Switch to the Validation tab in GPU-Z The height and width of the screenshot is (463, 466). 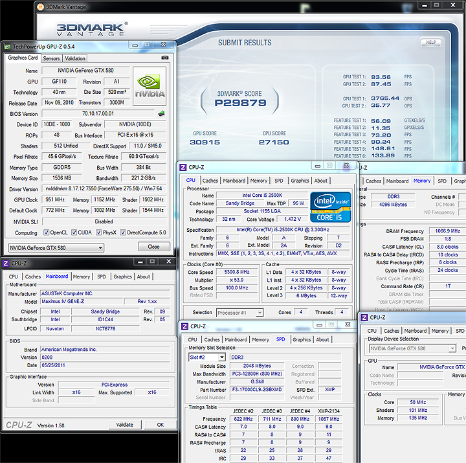click(75, 58)
